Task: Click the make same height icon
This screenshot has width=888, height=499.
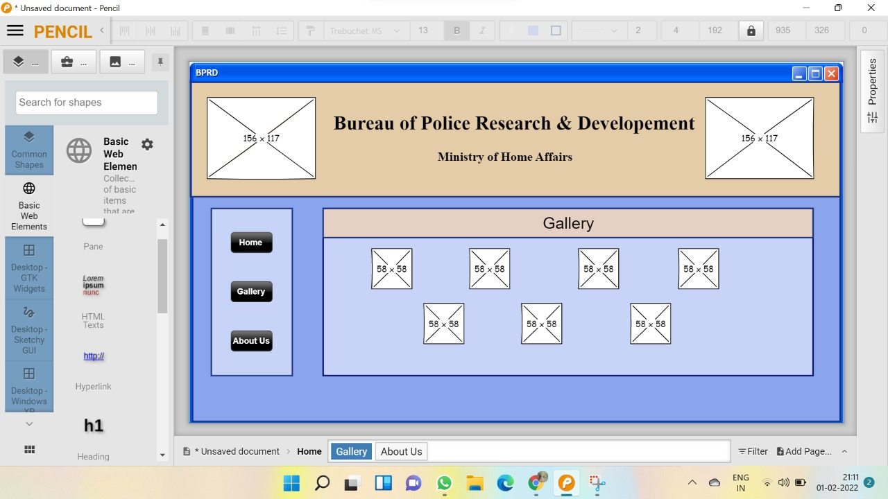Action: pos(230,30)
